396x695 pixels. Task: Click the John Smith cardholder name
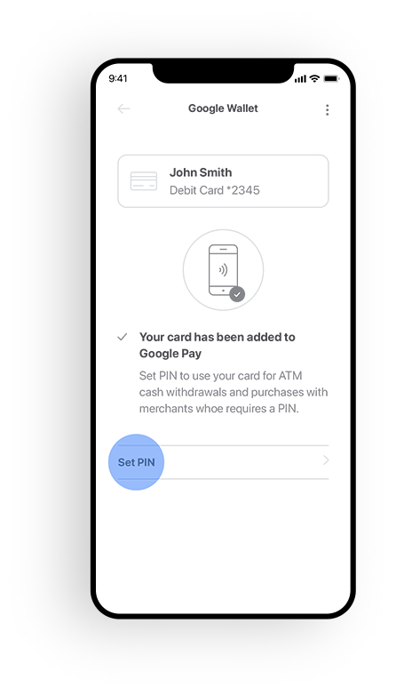tap(201, 172)
